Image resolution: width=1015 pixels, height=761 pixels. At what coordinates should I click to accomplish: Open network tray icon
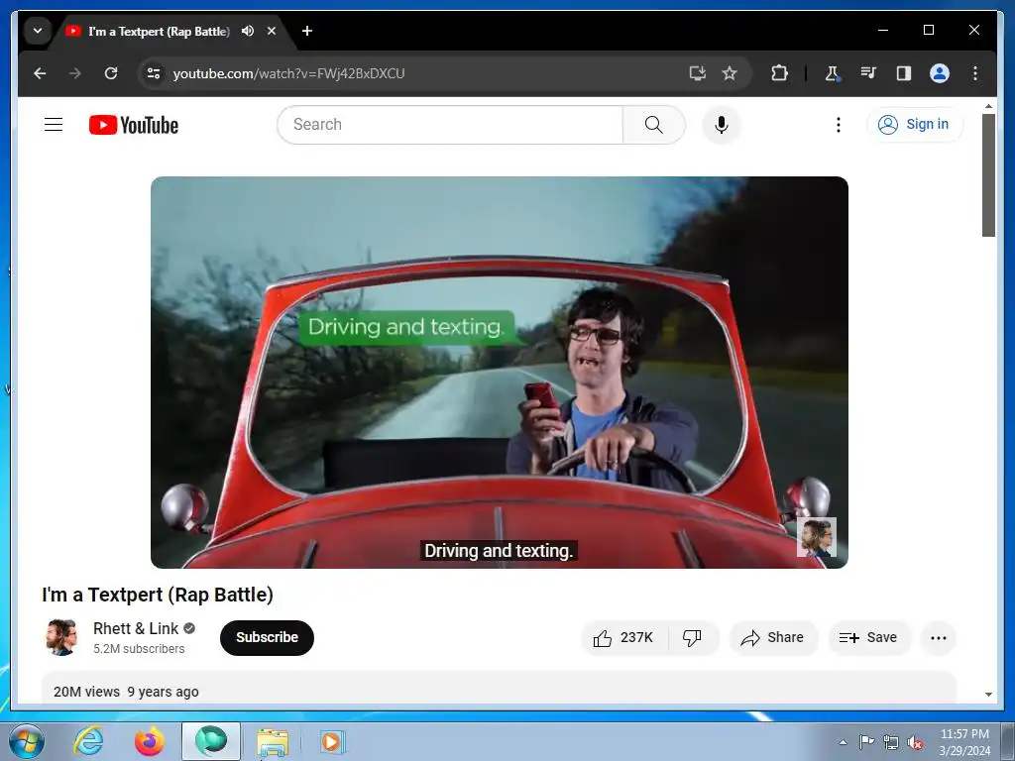tap(891, 742)
